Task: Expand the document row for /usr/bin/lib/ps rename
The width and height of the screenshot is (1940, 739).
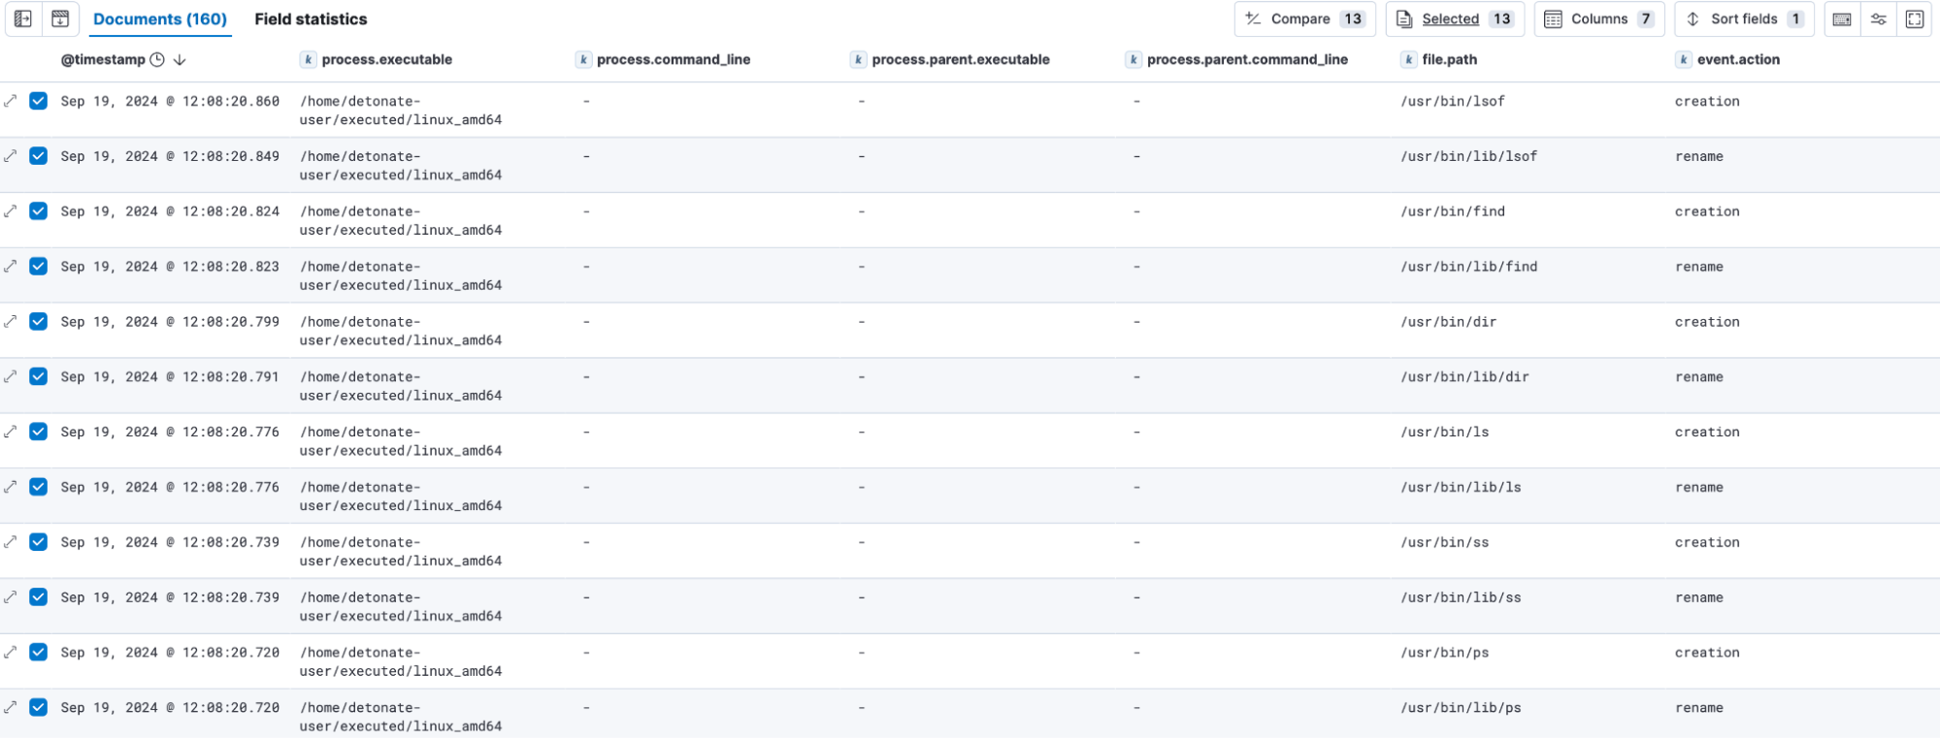Action: pos(11,708)
